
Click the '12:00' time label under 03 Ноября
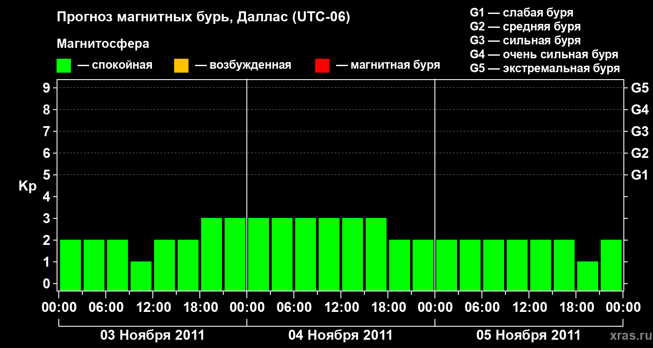tap(153, 308)
